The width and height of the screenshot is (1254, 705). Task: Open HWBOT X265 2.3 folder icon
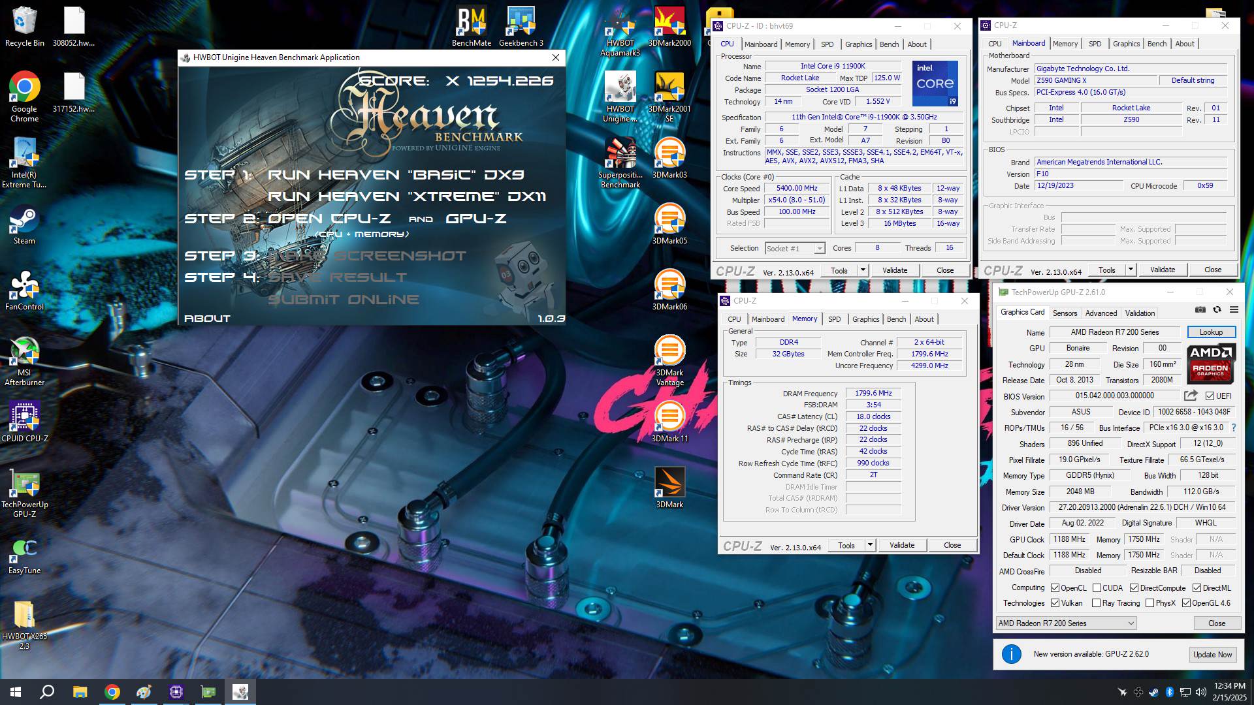[24, 625]
